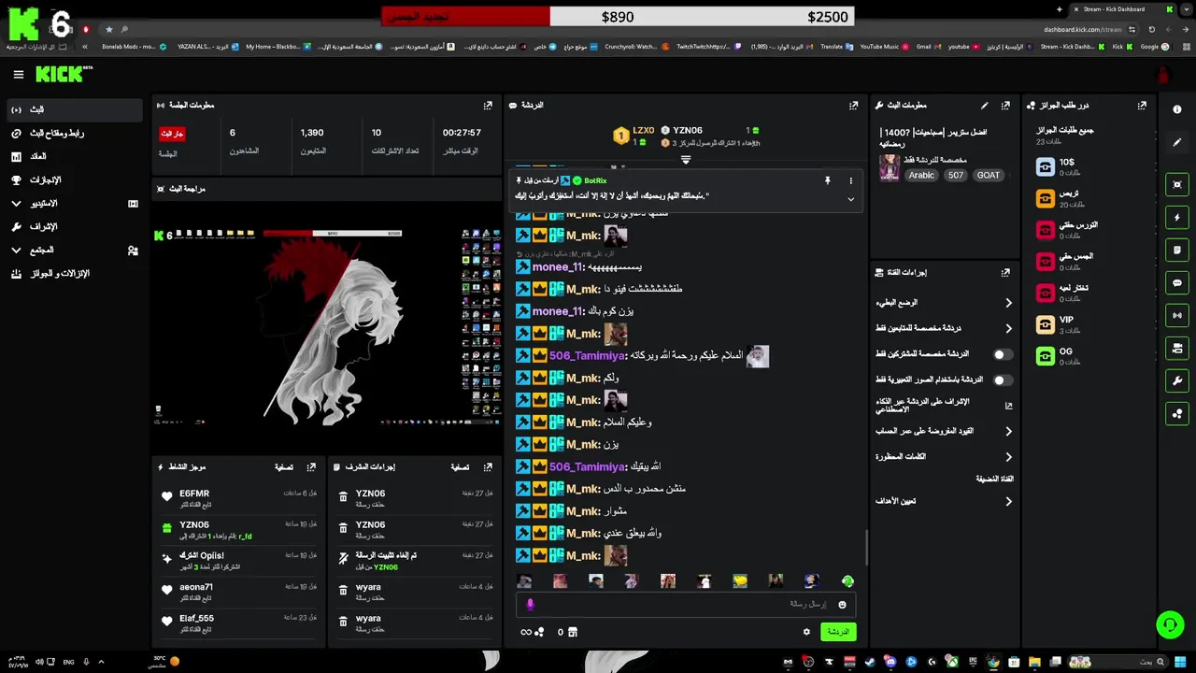Select the green emote in emote row
Viewport: 1196px width, 673px height.
click(847, 581)
